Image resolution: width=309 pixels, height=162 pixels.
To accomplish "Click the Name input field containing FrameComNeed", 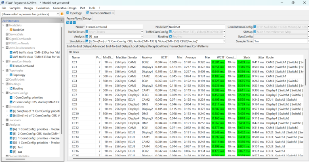I will (x=114, y=27).
